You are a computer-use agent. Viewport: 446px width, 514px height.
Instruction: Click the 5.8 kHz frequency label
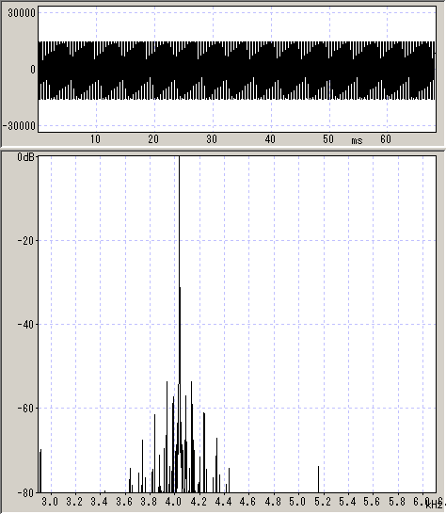coord(397,502)
